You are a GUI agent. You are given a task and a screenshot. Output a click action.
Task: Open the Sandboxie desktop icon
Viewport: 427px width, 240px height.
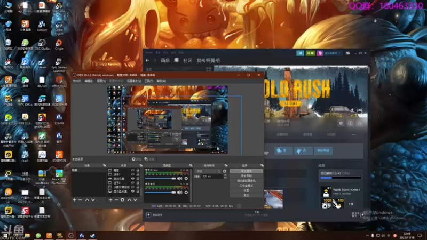coord(42,177)
